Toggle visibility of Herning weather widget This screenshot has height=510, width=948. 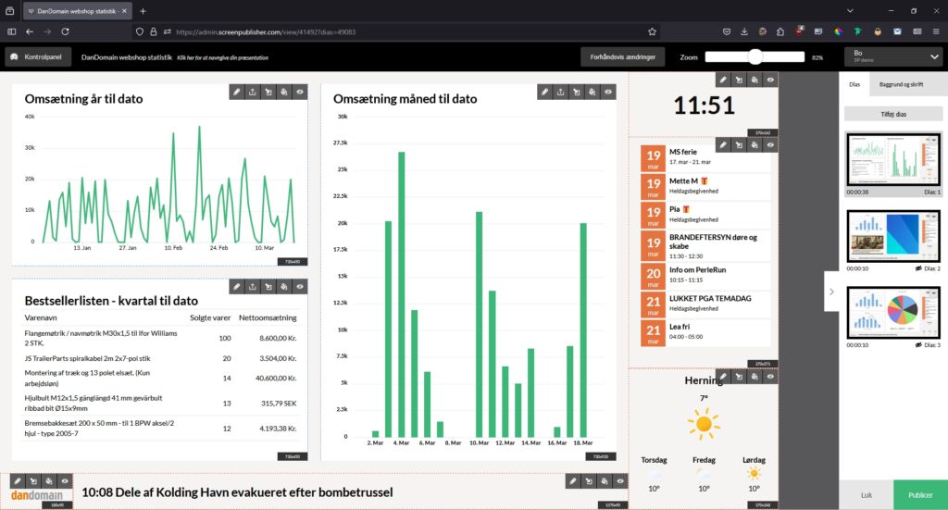(770, 377)
